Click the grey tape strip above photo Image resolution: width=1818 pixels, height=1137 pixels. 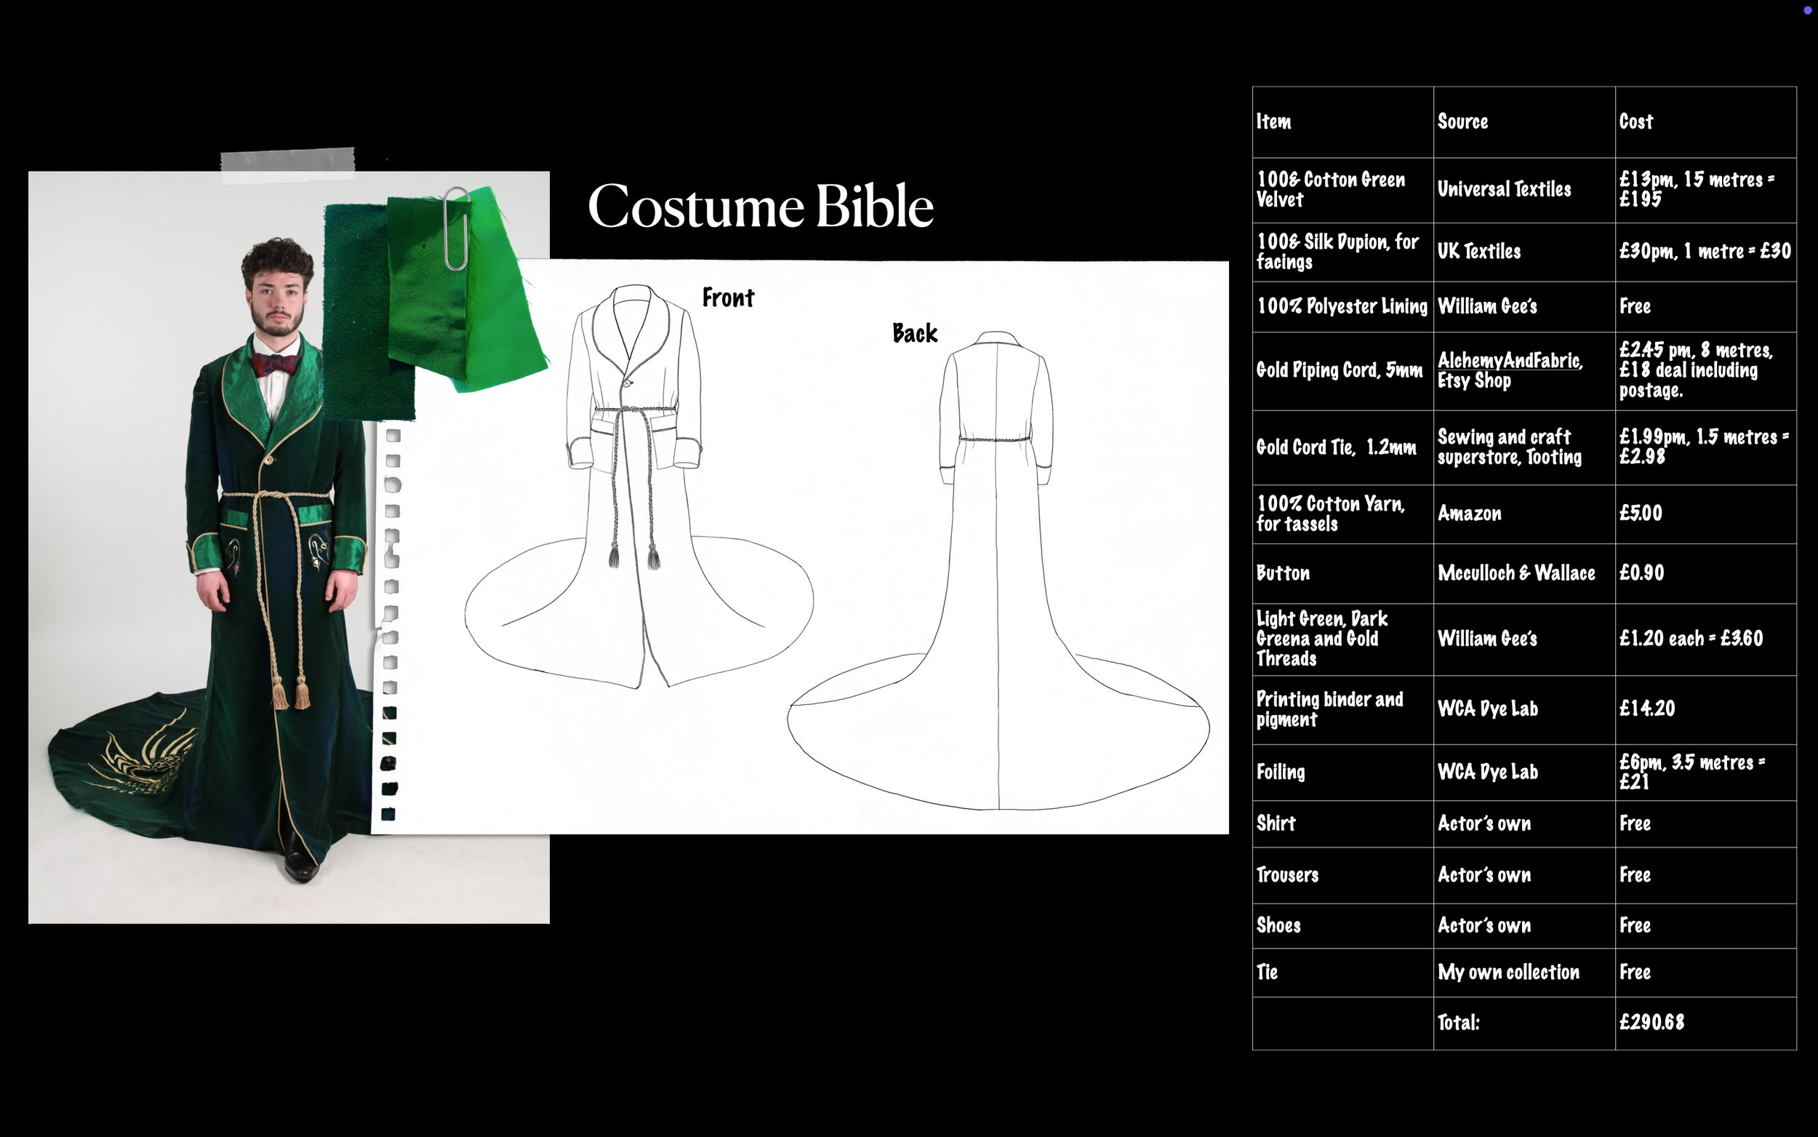tap(287, 164)
